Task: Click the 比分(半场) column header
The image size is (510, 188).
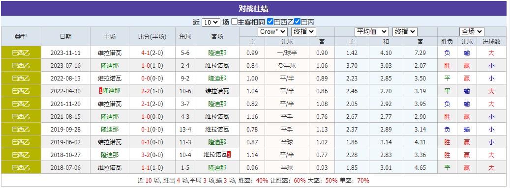Action: [152, 36]
